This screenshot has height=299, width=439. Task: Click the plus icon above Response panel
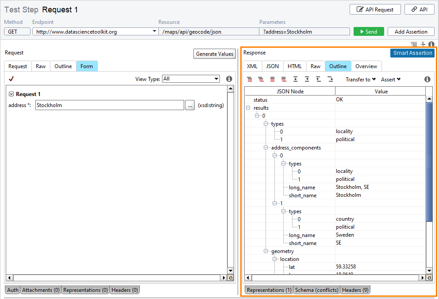(423, 44)
